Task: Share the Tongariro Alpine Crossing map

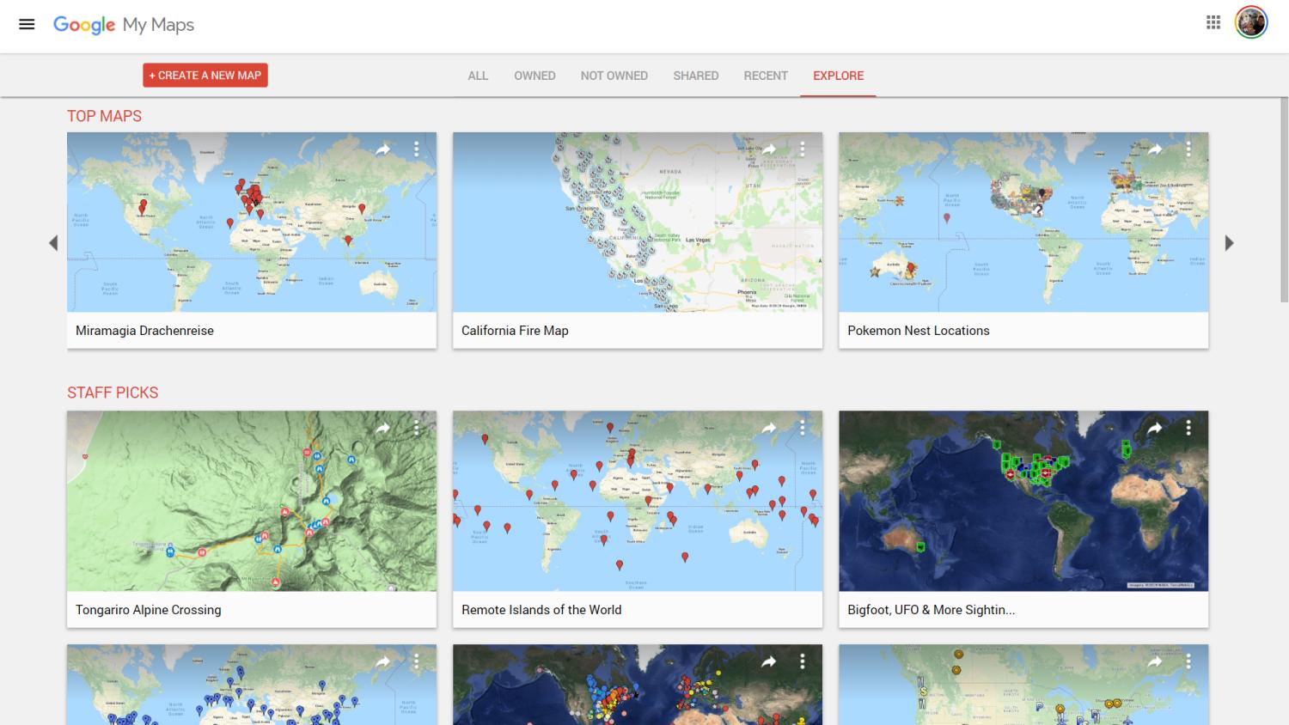Action: (383, 428)
